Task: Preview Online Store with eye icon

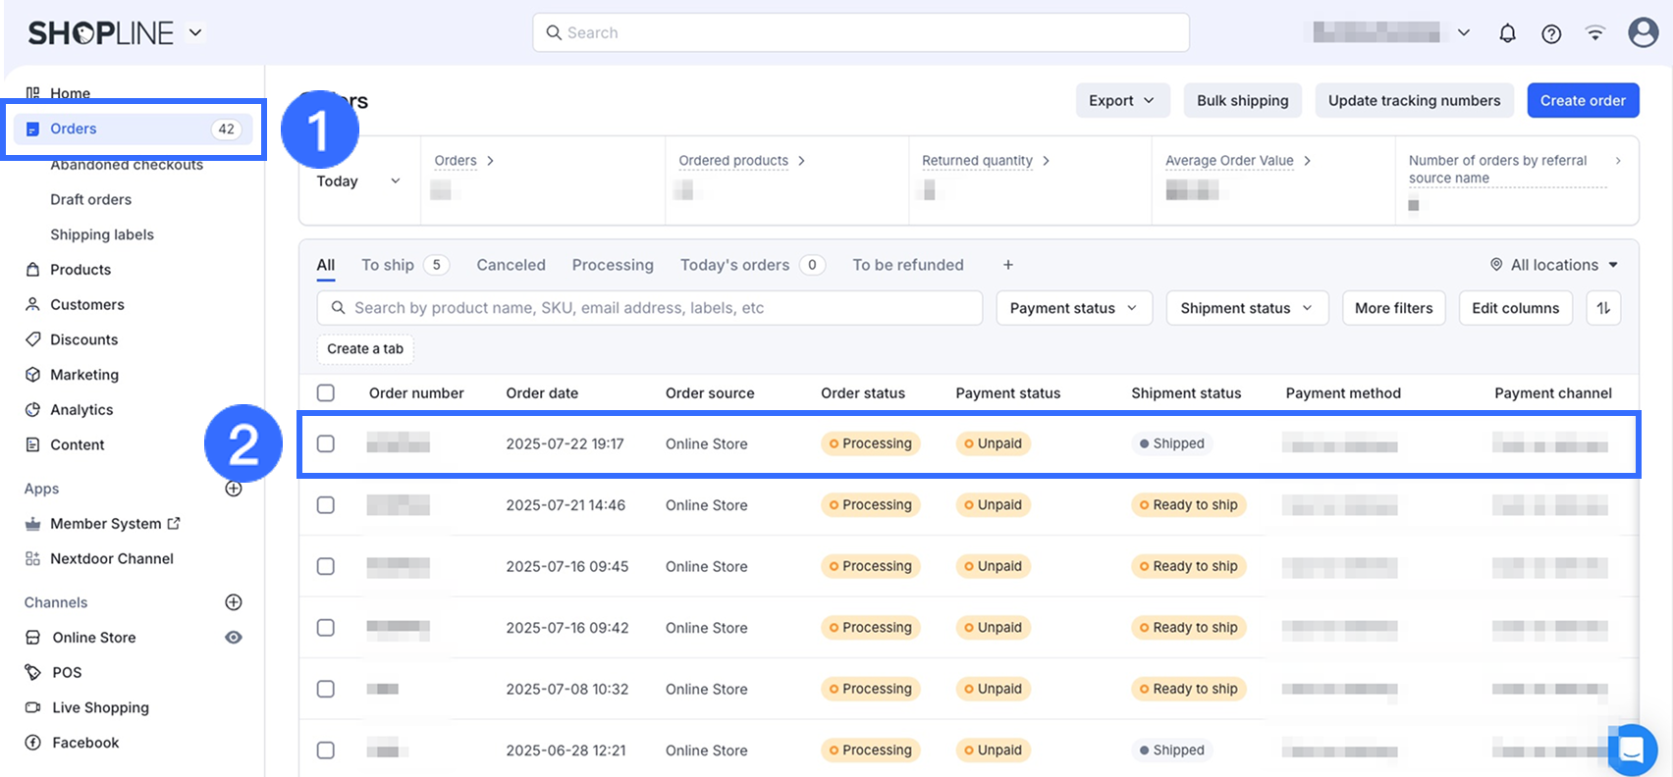Action: tap(234, 638)
